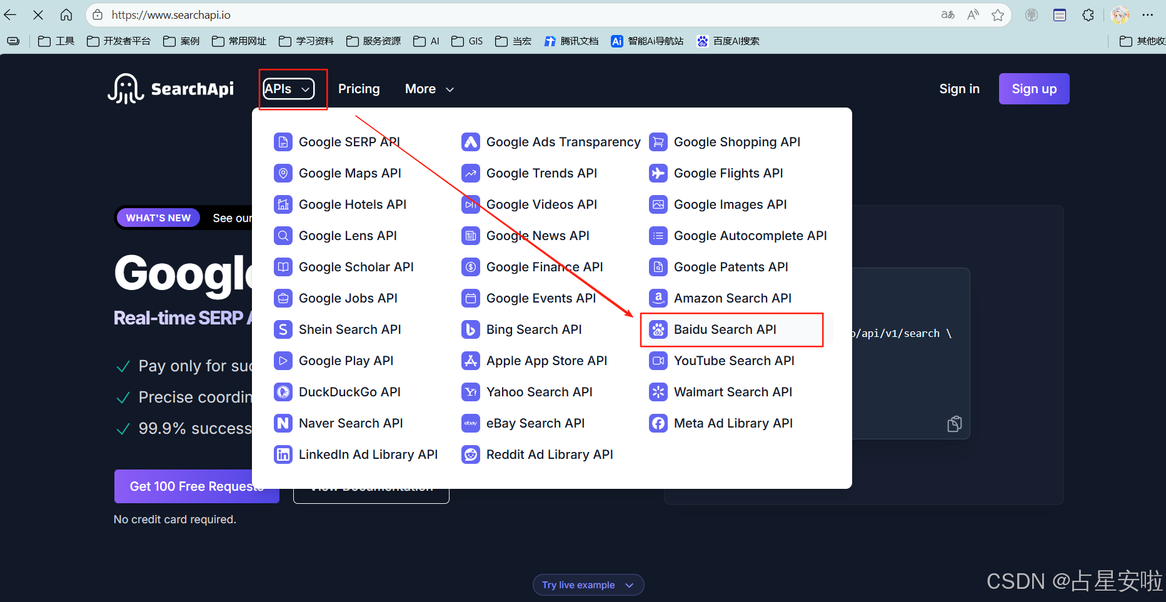Click the Walmart Search API spark icon
1166x602 pixels.
point(658,392)
